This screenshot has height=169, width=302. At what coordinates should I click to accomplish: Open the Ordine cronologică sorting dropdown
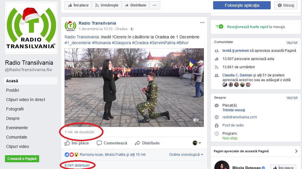[x=186, y=155]
